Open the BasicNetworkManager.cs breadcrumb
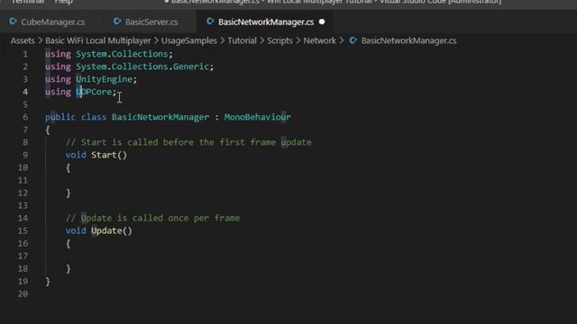The image size is (577, 324). pyautogui.click(x=408, y=40)
